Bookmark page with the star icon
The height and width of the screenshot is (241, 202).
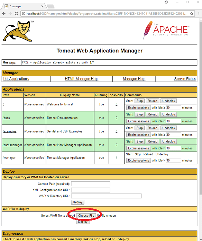[x=192, y=14]
